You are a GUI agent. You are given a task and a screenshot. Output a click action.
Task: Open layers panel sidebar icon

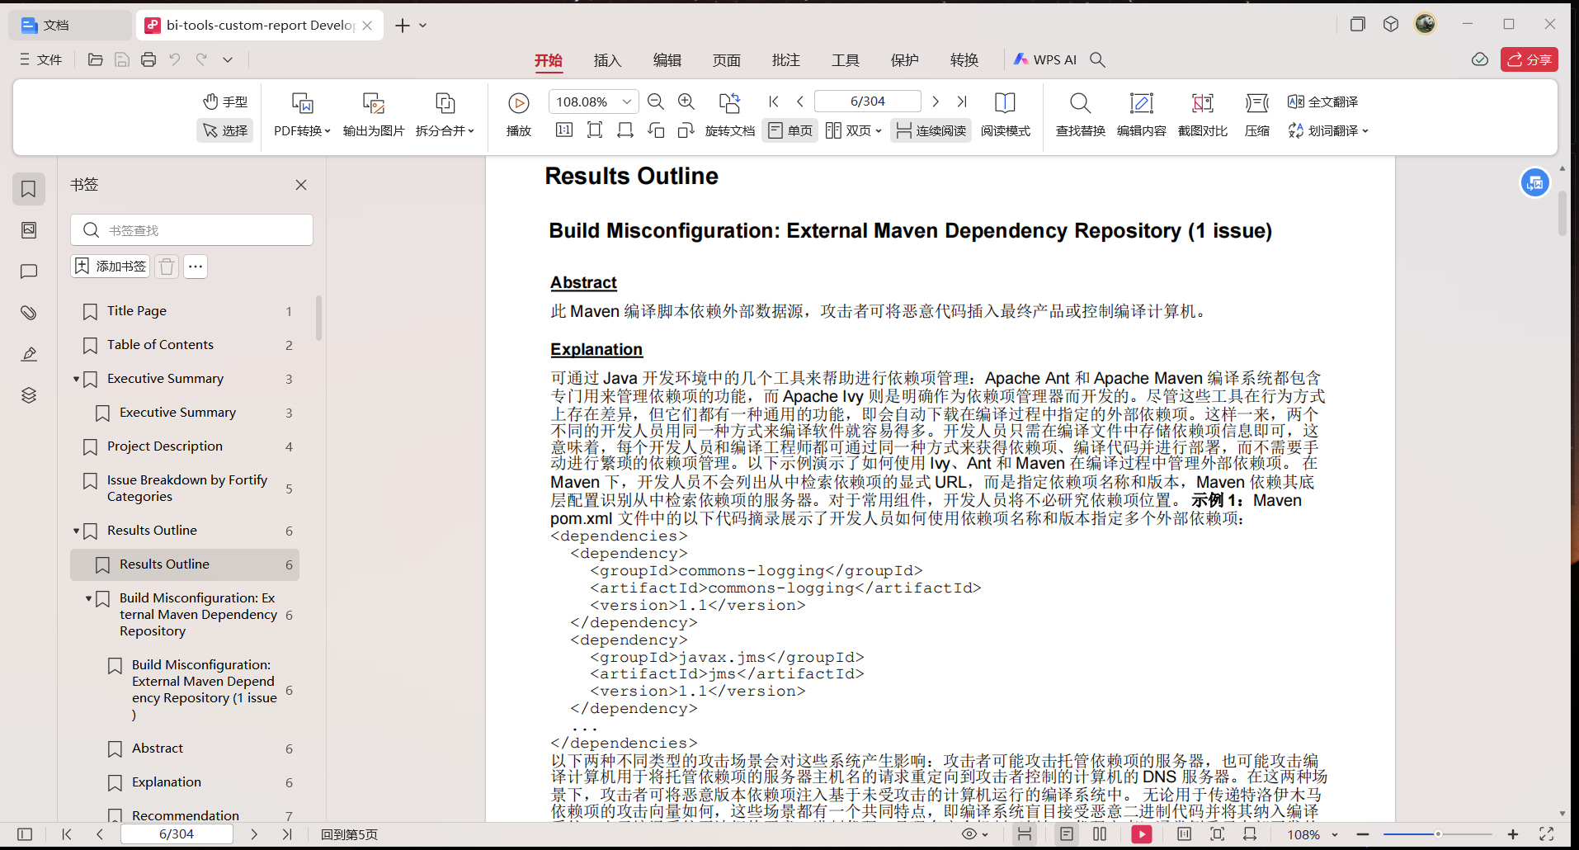(x=29, y=395)
